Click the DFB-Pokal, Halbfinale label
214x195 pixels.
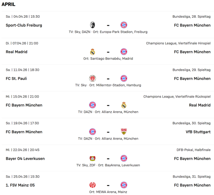(193, 150)
